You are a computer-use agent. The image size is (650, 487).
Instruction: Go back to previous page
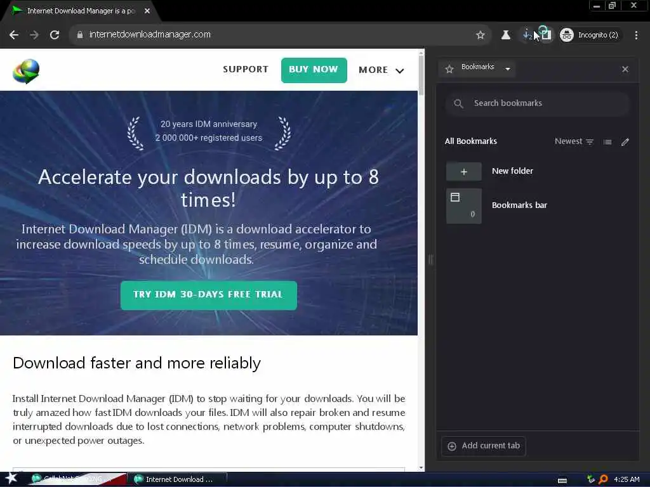(x=14, y=35)
